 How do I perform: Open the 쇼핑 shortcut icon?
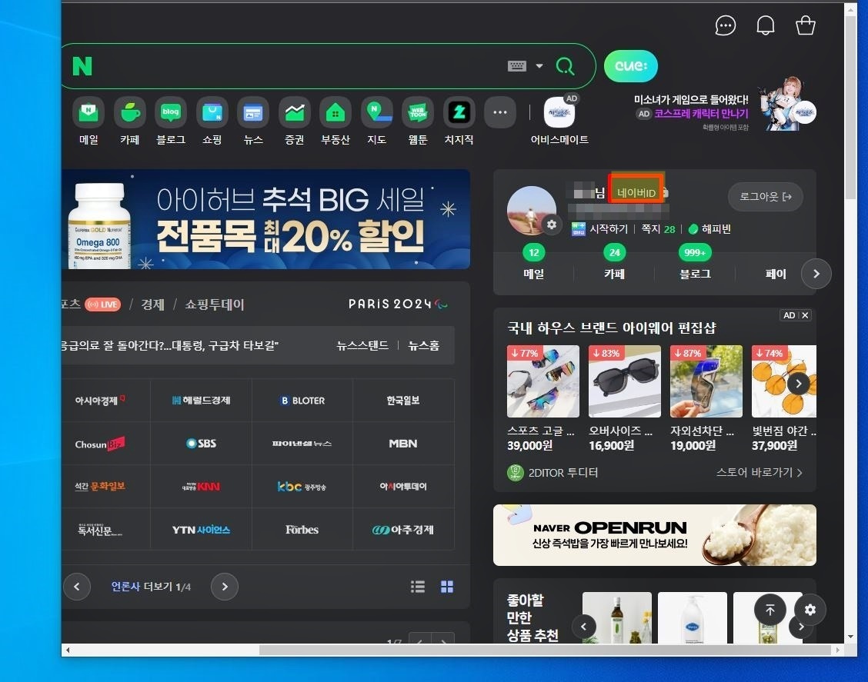212,112
